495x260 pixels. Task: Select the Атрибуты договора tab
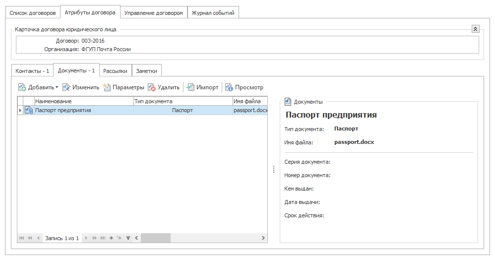tap(90, 12)
